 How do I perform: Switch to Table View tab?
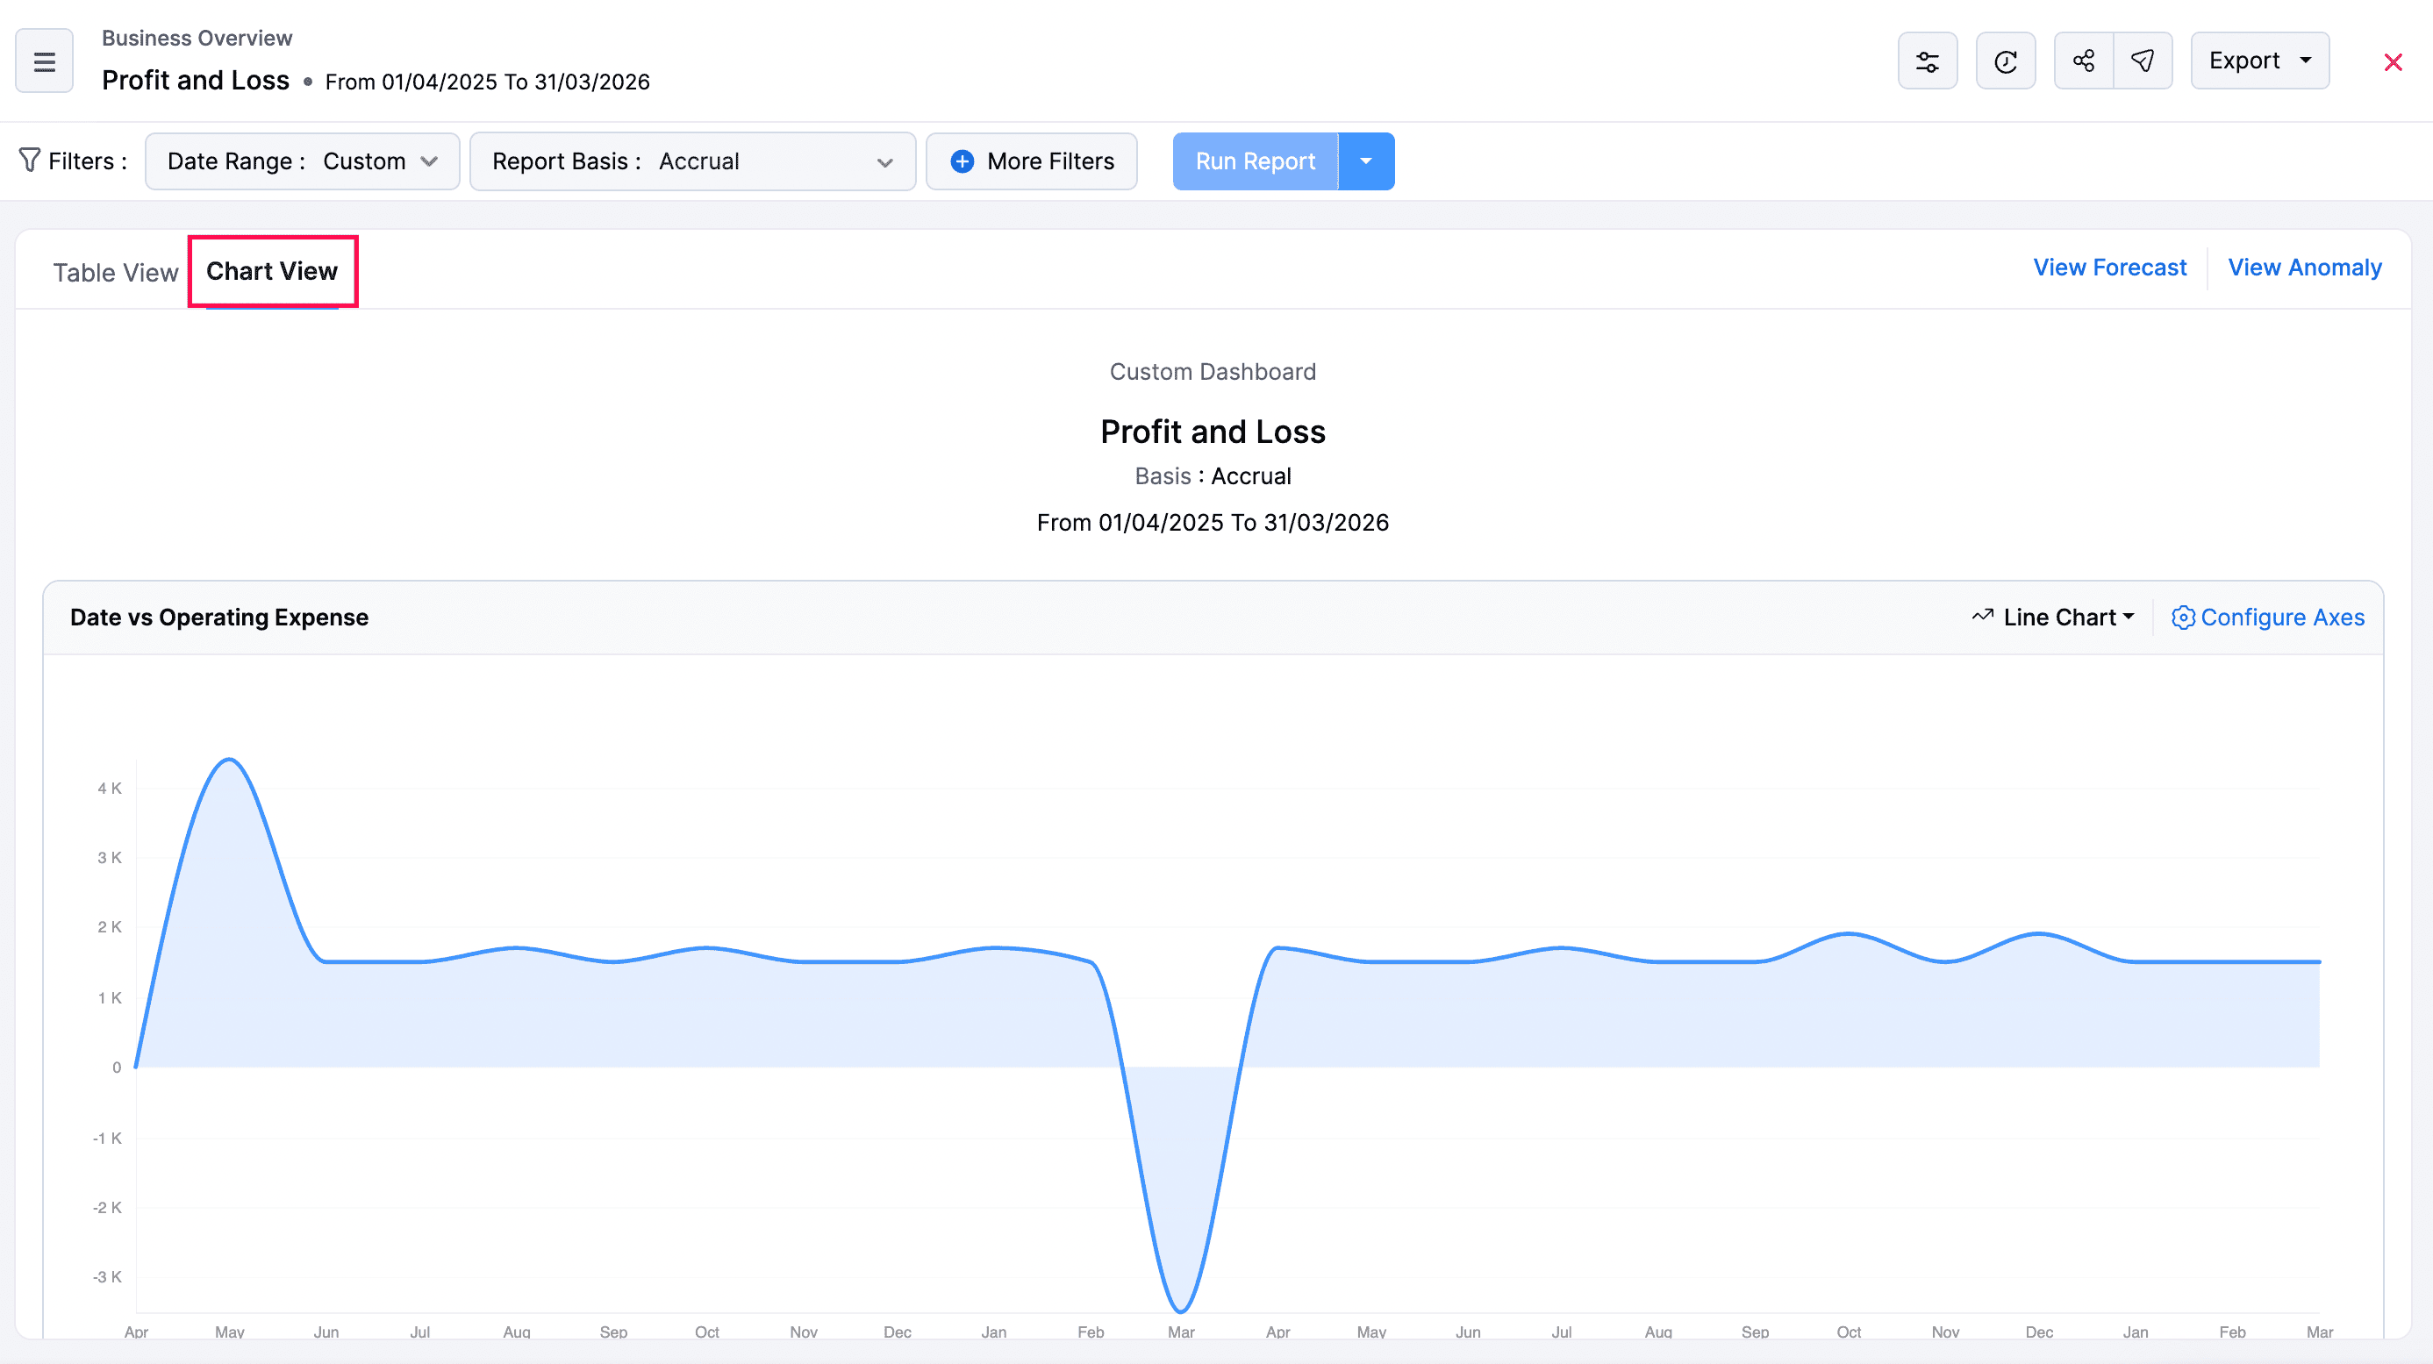coord(115,272)
